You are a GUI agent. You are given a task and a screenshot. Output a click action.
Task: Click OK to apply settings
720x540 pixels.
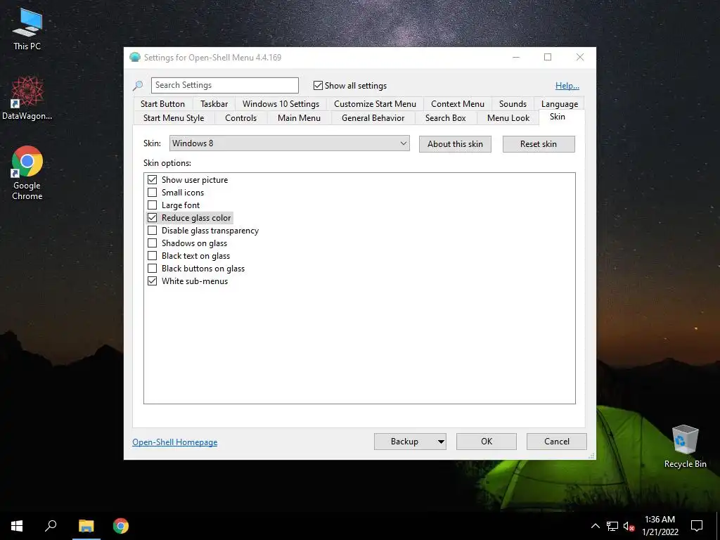487,442
